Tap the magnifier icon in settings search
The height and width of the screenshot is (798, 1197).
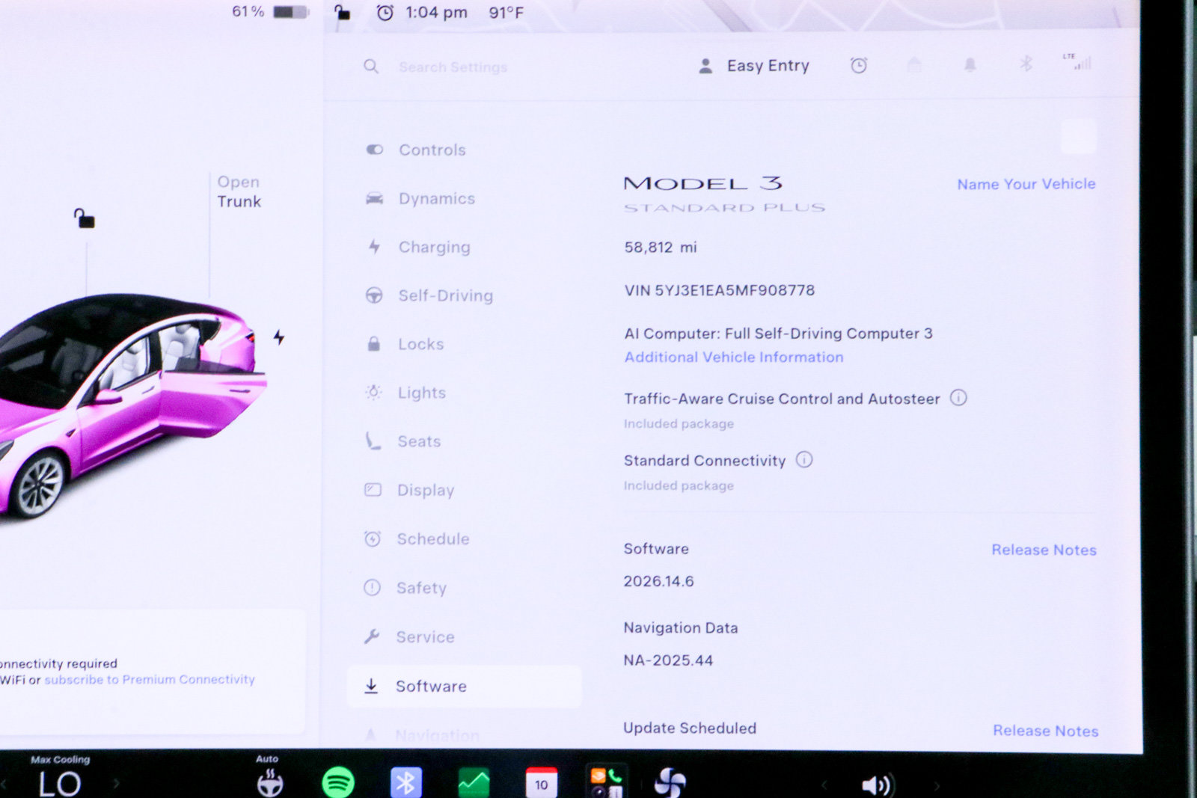click(371, 67)
